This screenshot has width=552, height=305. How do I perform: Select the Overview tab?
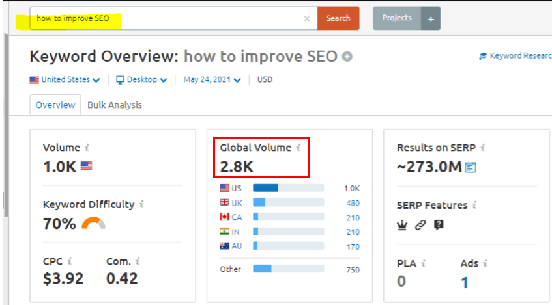(55, 105)
